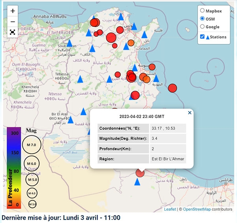Image resolution: width=237 pixels, height=223 pixels.
Task: Click the M 6.0 magnitude legend circle
Action: tap(32, 163)
